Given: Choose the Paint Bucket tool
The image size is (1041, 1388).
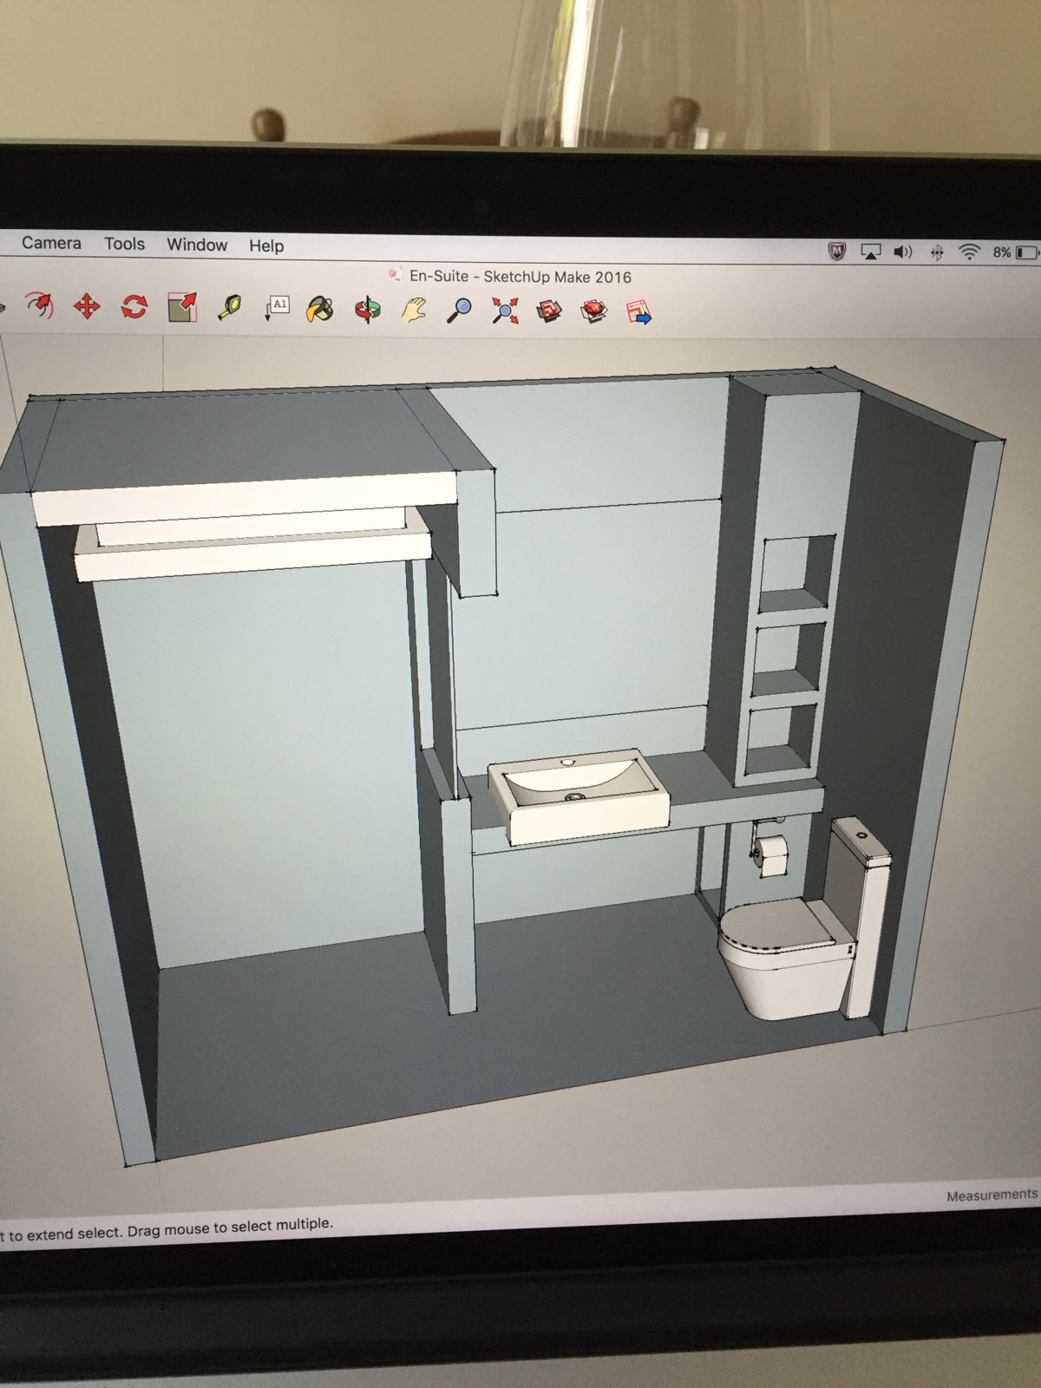Looking at the screenshot, I should click(320, 309).
